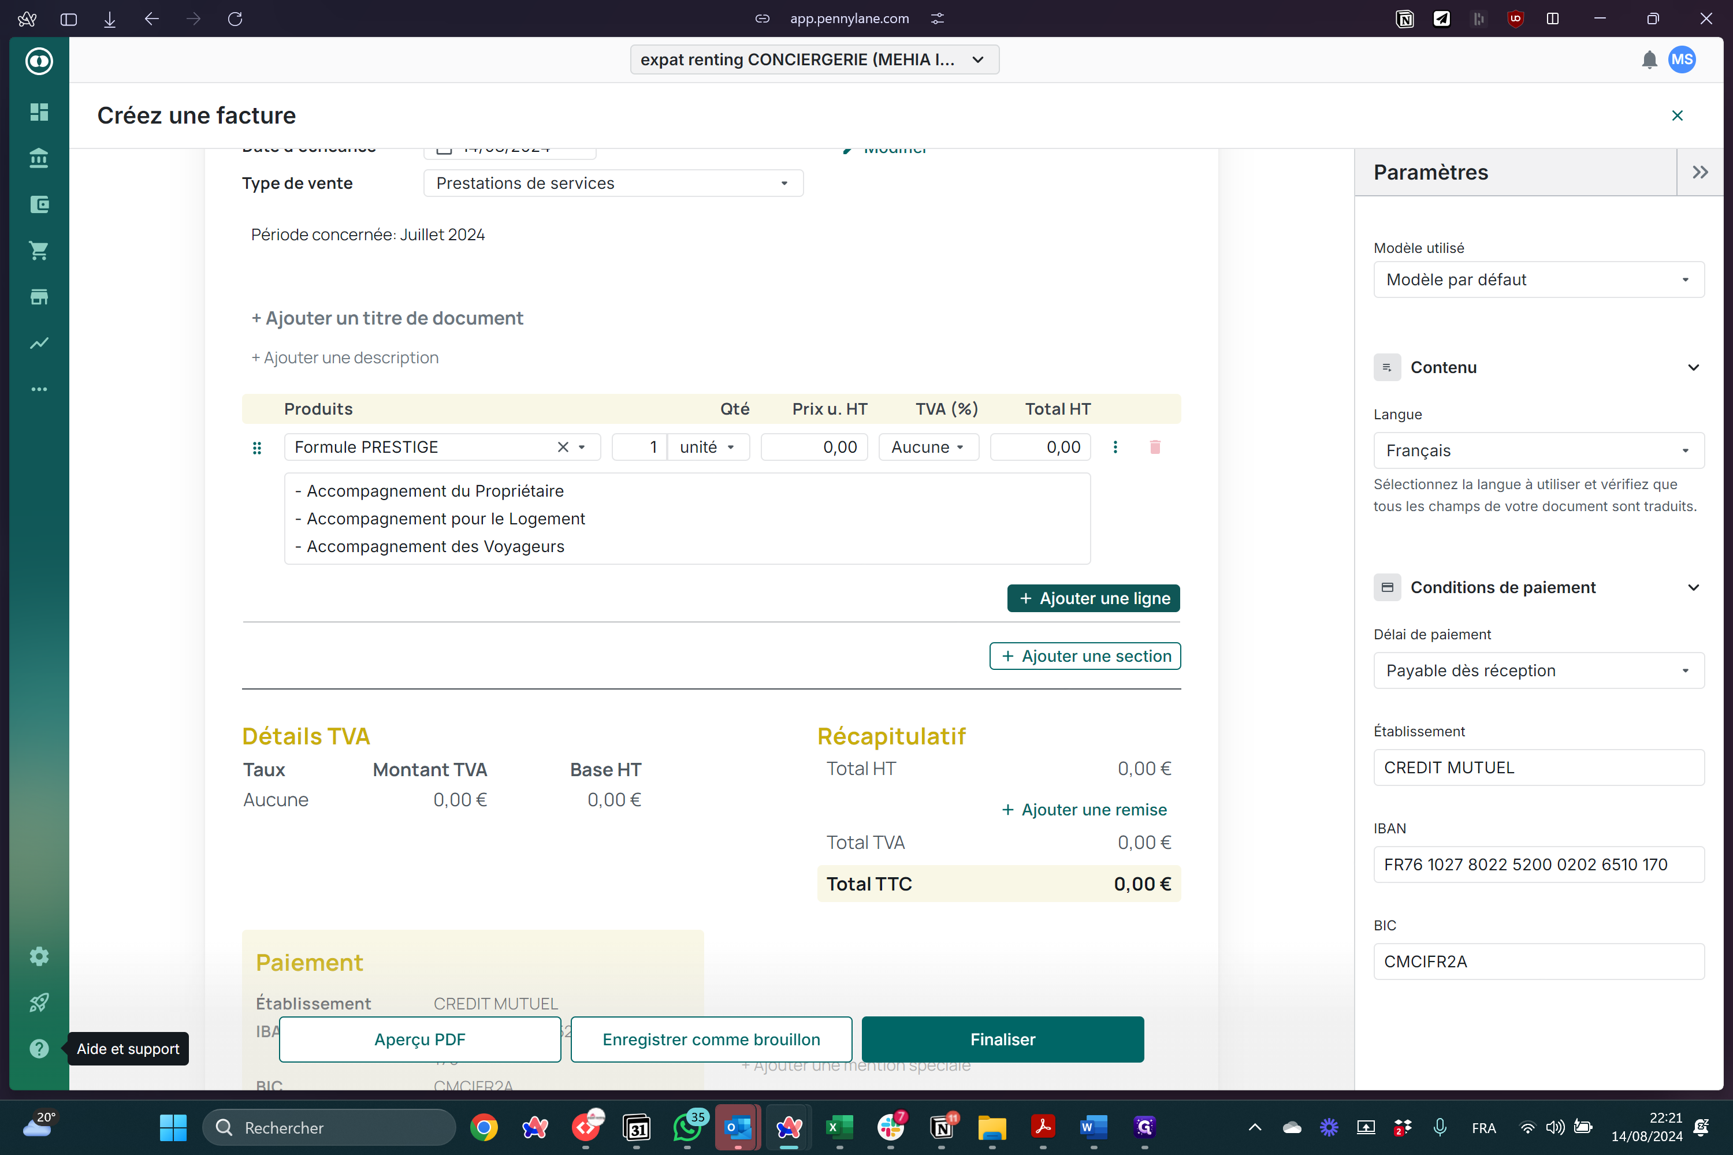The width and height of the screenshot is (1733, 1155).
Task: Open the settings gear in sidebar
Action: (39, 956)
